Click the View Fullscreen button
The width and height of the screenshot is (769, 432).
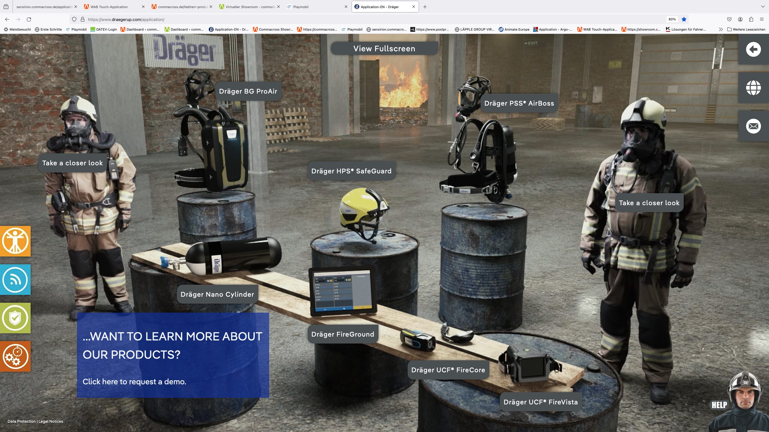(384, 49)
